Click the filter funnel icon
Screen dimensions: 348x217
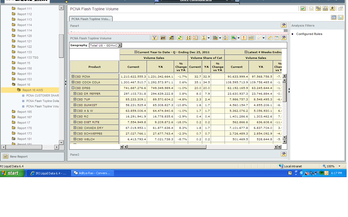(x=154, y=38)
